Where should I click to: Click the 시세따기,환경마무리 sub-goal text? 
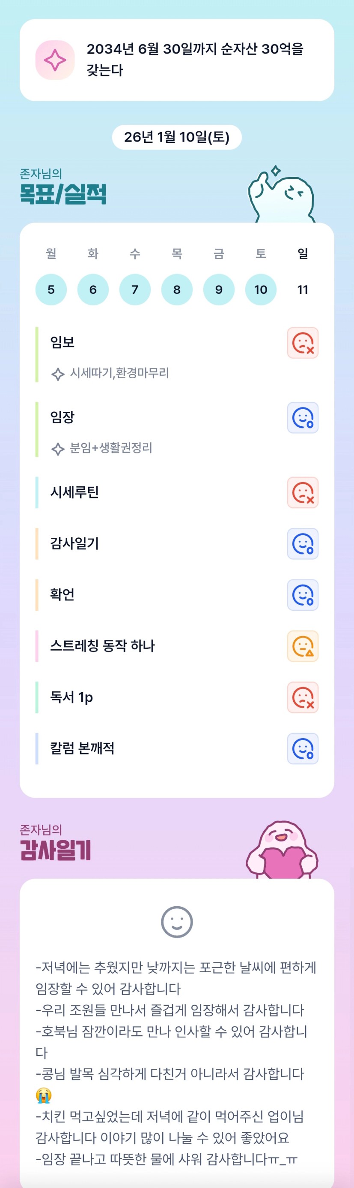click(119, 373)
